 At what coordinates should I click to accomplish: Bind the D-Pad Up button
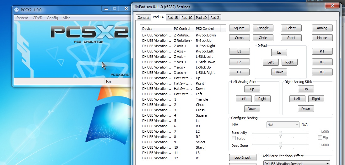(x=279, y=52)
